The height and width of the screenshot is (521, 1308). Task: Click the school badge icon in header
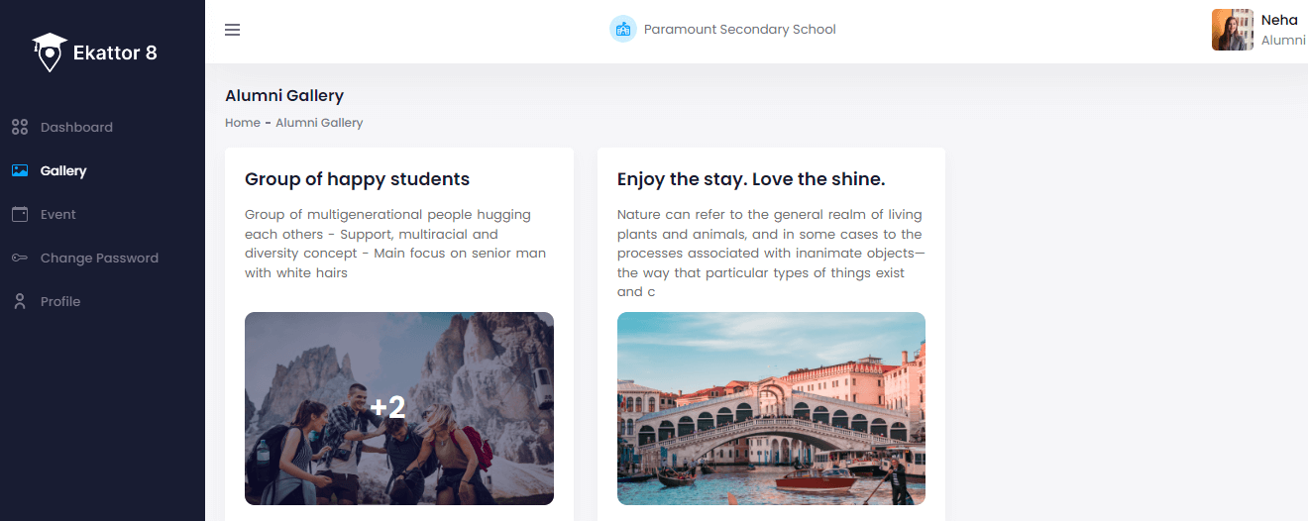(623, 29)
